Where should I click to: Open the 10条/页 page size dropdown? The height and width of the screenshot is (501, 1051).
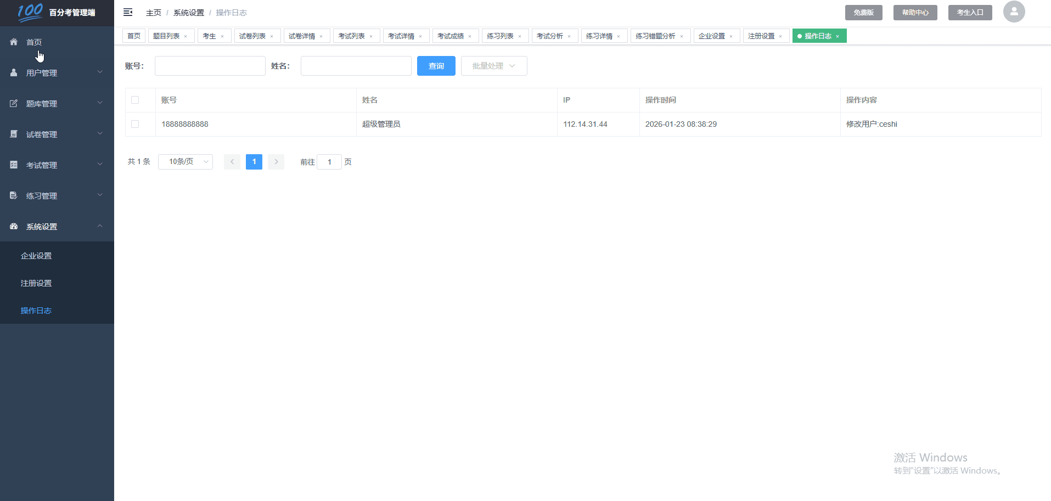(x=185, y=161)
